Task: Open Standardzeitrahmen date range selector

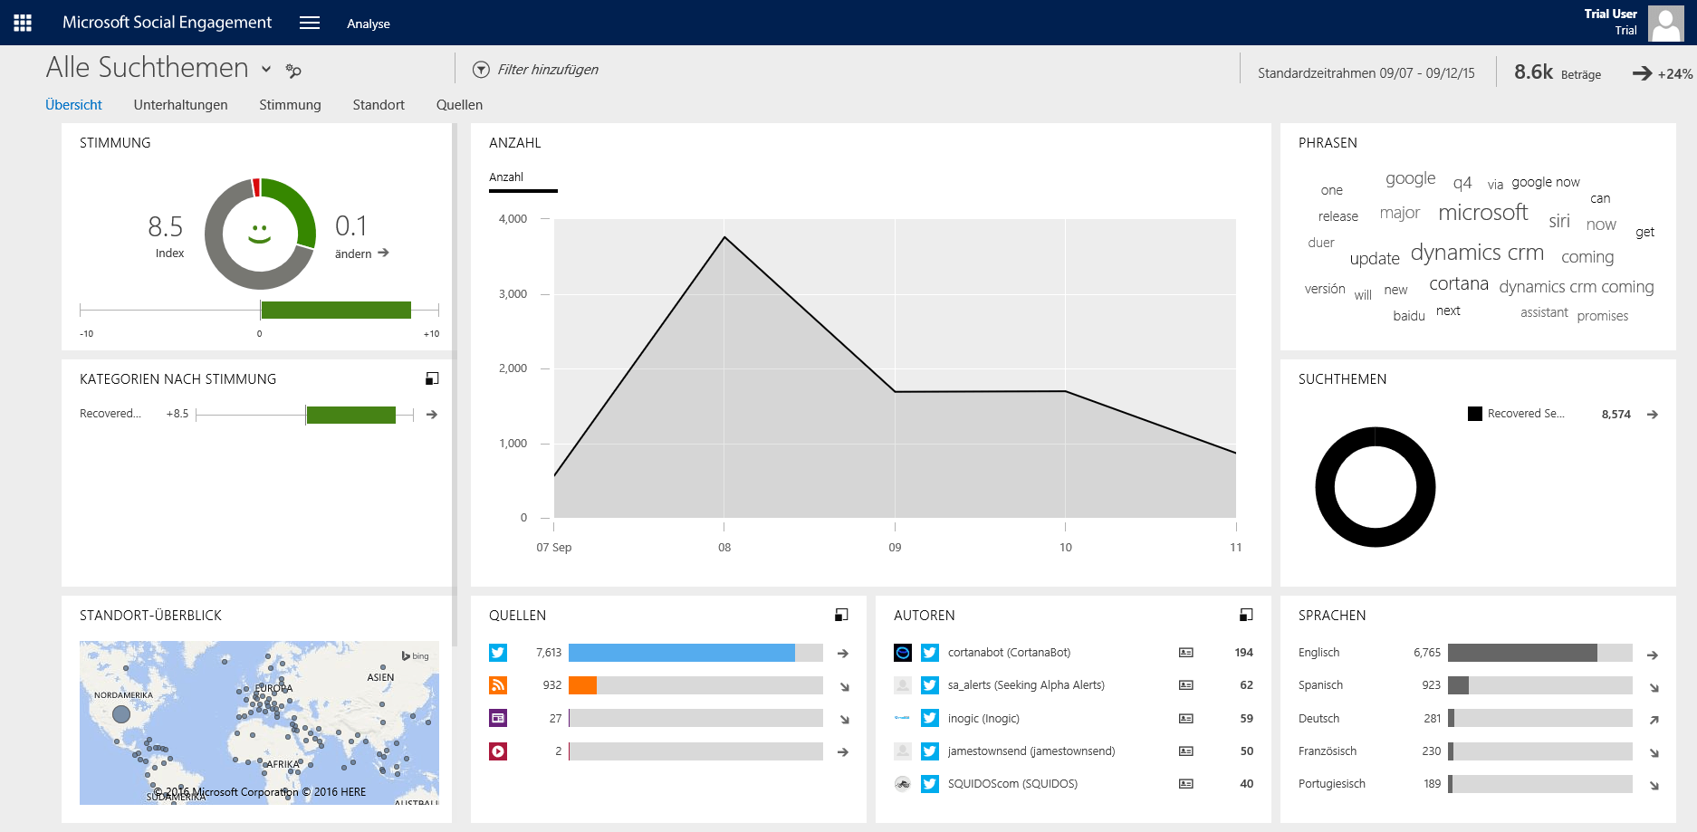Action: click(1366, 73)
